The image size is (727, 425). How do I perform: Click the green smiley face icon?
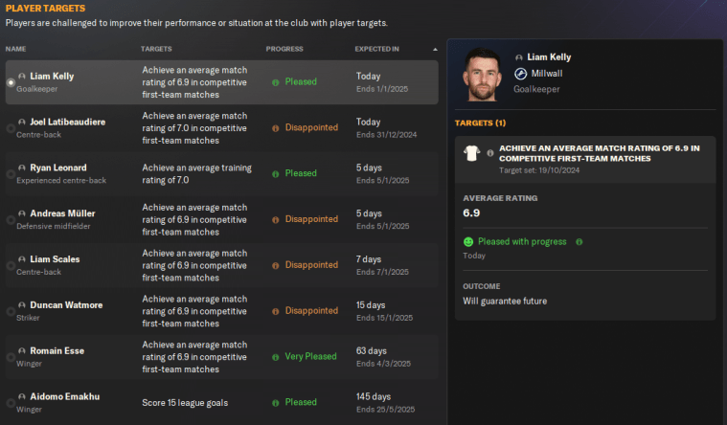pyautogui.click(x=468, y=242)
